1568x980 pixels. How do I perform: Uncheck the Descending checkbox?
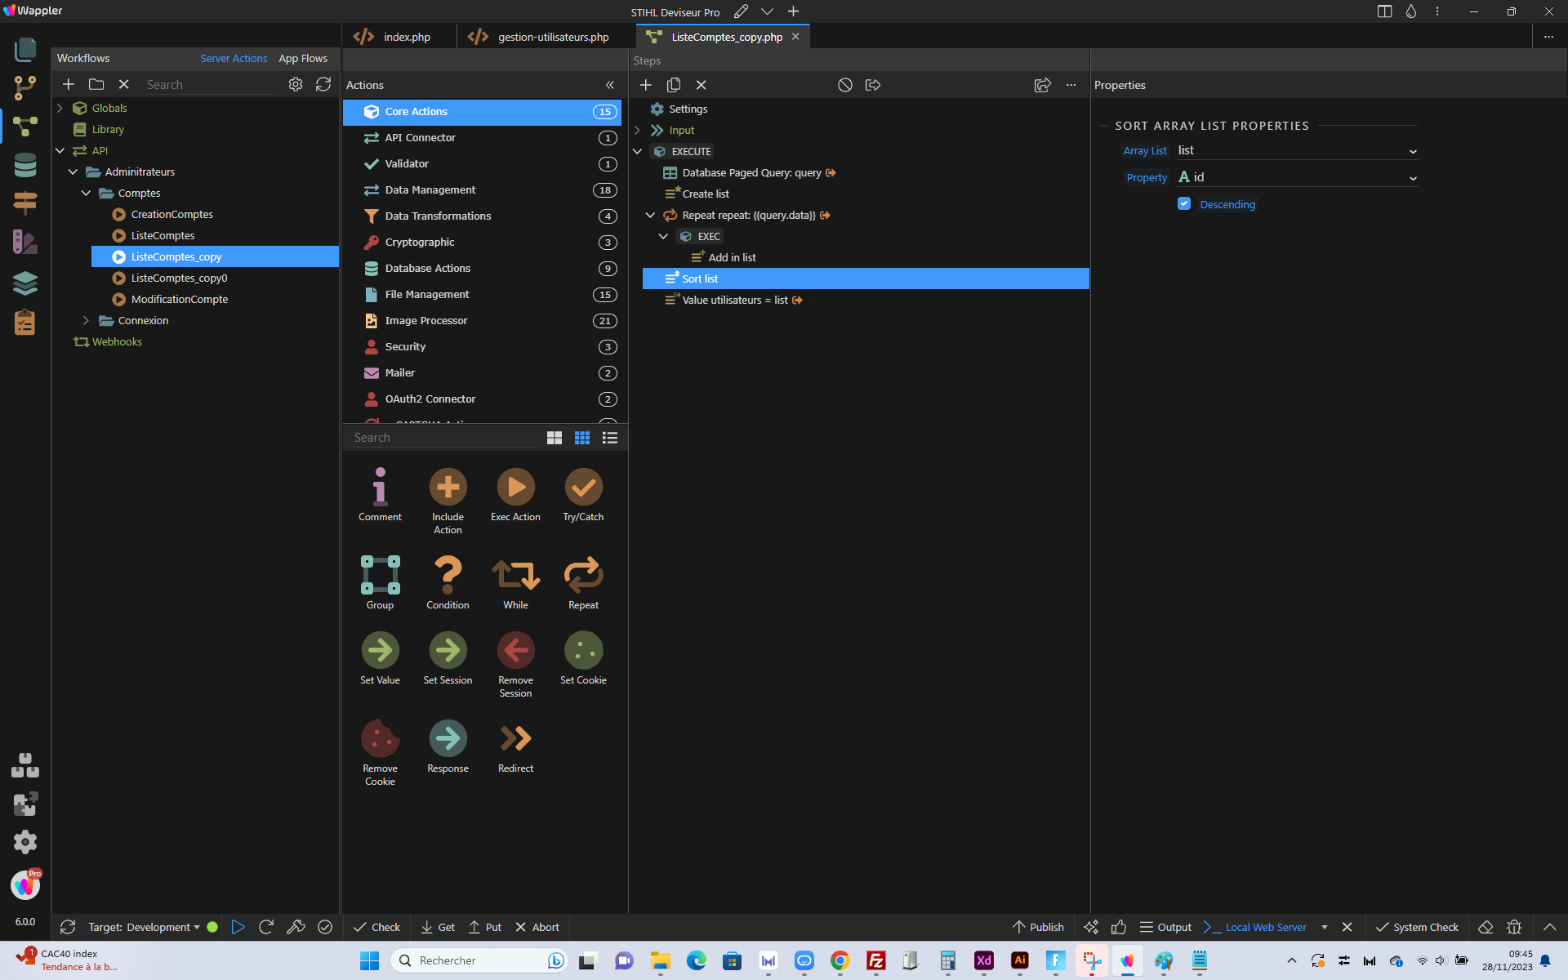coord(1184,203)
